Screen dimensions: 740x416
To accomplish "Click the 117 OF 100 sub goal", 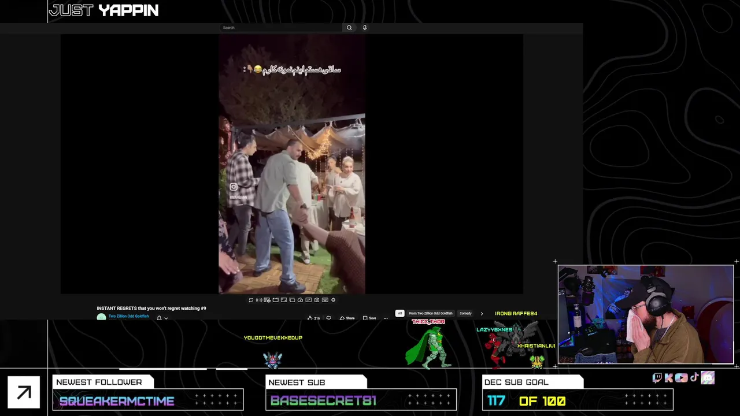I will [526, 401].
